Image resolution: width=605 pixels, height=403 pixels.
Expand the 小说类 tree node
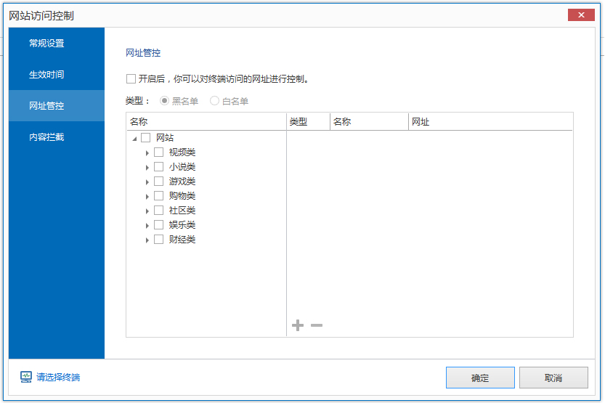click(x=147, y=167)
